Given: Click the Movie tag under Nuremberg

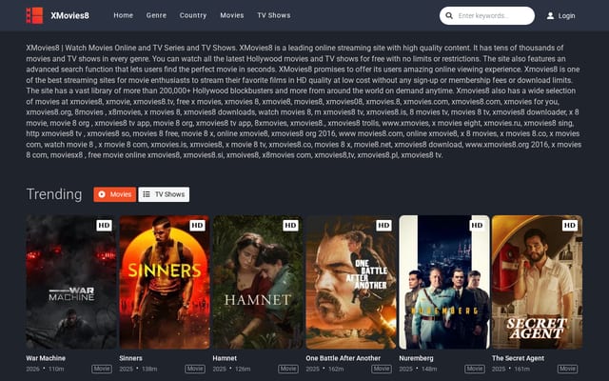Looking at the screenshot, I should (x=475, y=369).
